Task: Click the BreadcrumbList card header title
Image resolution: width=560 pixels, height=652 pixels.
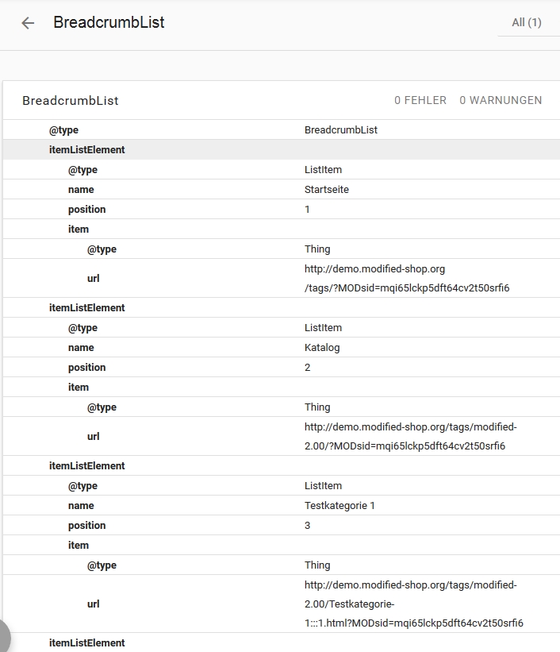Action: tap(71, 101)
